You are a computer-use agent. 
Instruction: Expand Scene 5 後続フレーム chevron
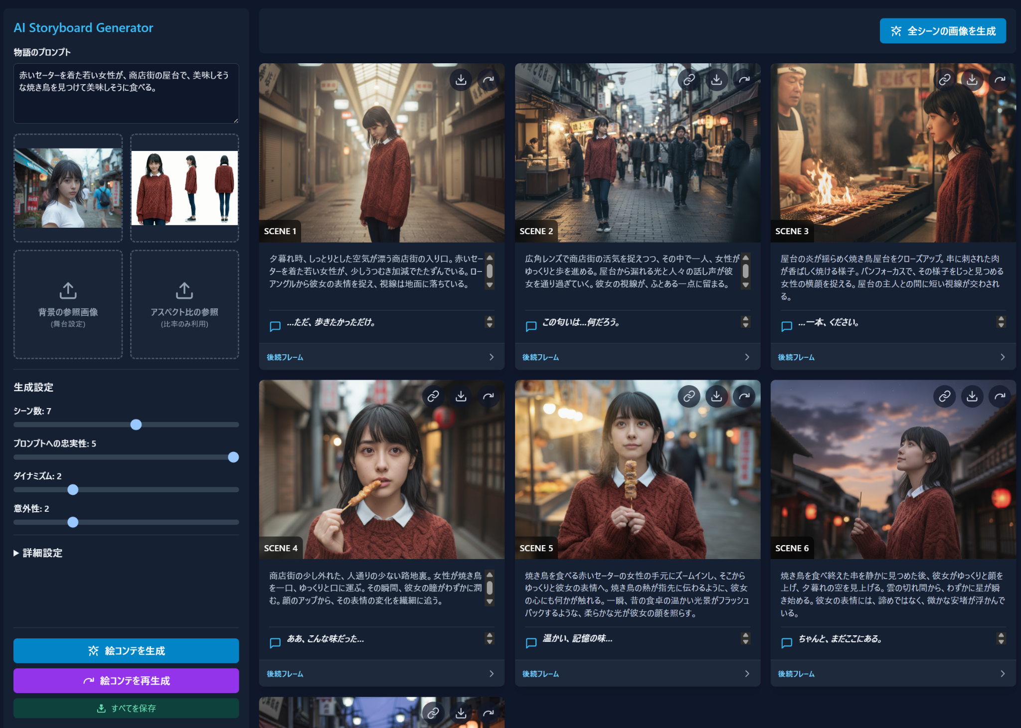(747, 674)
